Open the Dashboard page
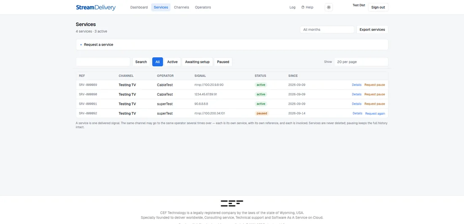 coord(139,8)
